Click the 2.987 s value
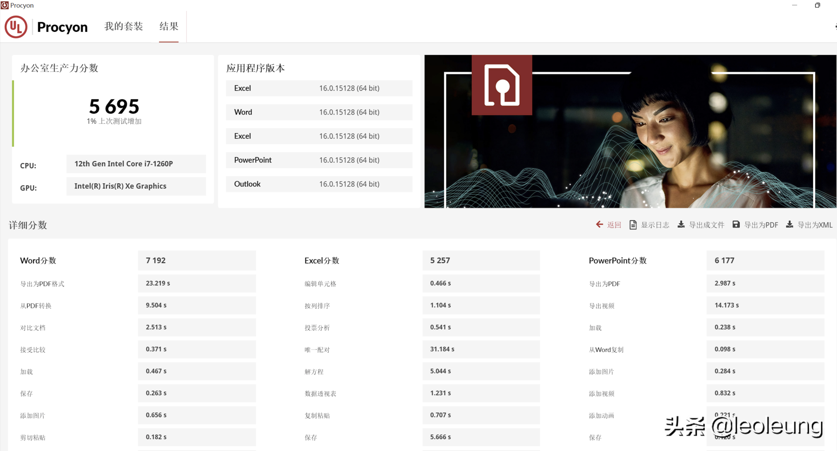 pos(766,283)
